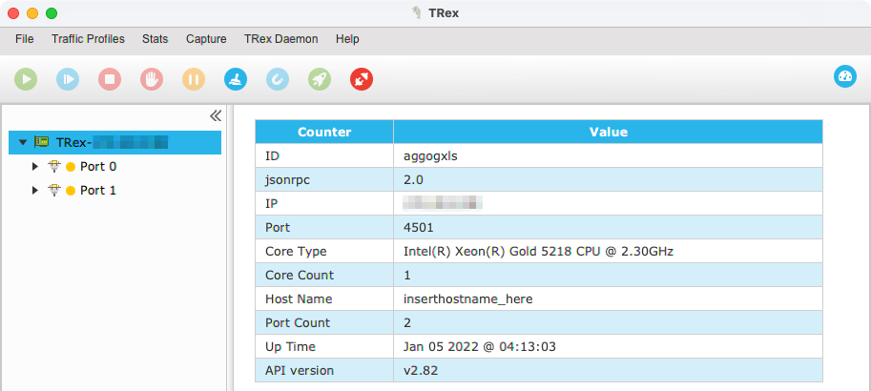The width and height of the screenshot is (871, 391).
Task: Click the blue clear-stats broom icon
Action: pyautogui.click(x=236, y=79)
